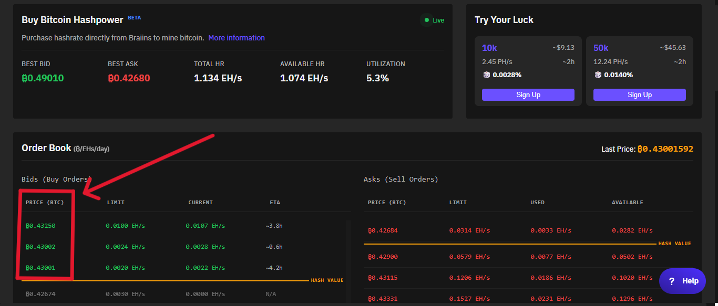718x306 pixels.
Task: Click the Last Price value ₿0.43001592
Action: point(665,149)
